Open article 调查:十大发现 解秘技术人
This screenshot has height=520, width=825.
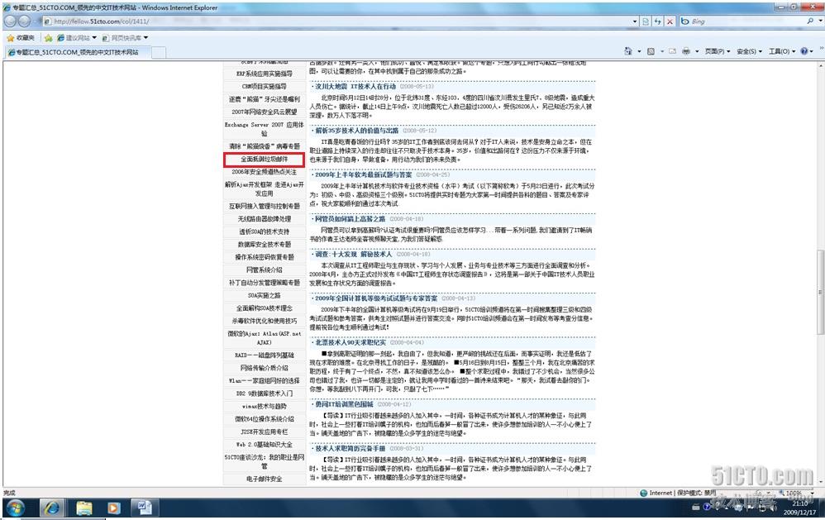[354, 254]
